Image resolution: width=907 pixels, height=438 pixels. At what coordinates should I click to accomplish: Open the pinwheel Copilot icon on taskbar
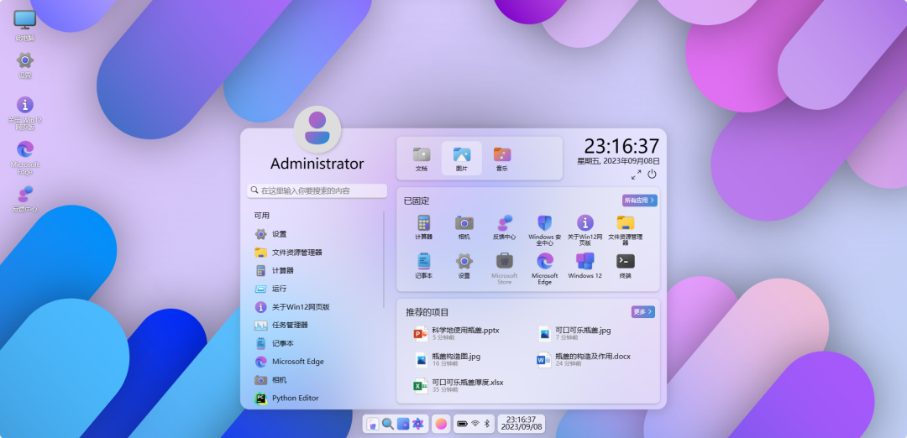click(417, 424)
